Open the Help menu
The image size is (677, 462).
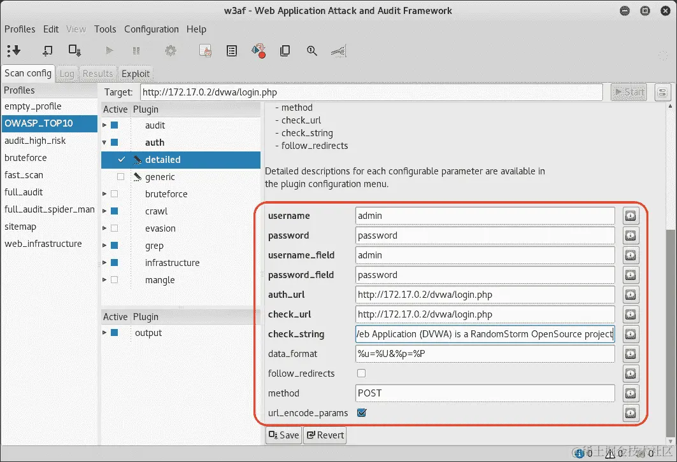coord(196,29)
